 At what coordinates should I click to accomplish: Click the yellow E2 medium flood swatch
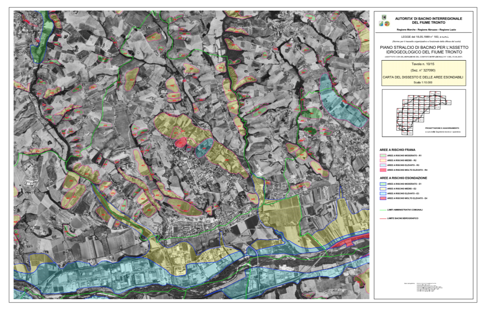coord(383,189)
